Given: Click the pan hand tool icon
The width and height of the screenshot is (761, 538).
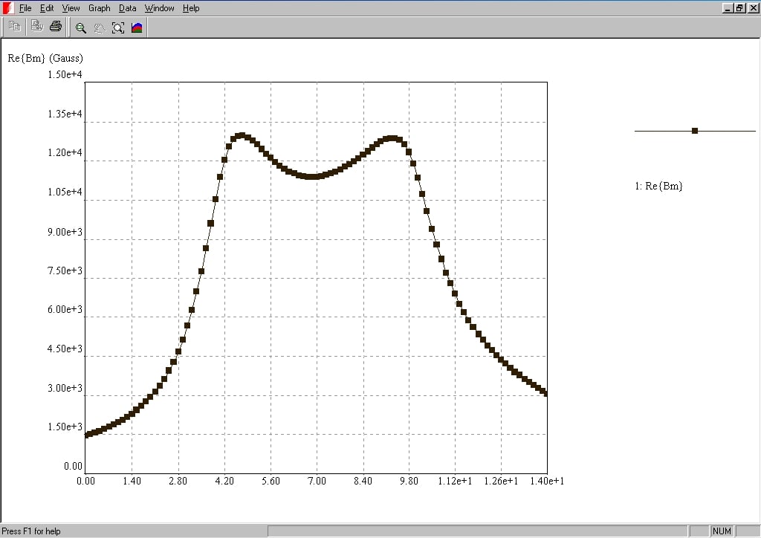Looking at the screenshot, I should (x=99, y=28).
